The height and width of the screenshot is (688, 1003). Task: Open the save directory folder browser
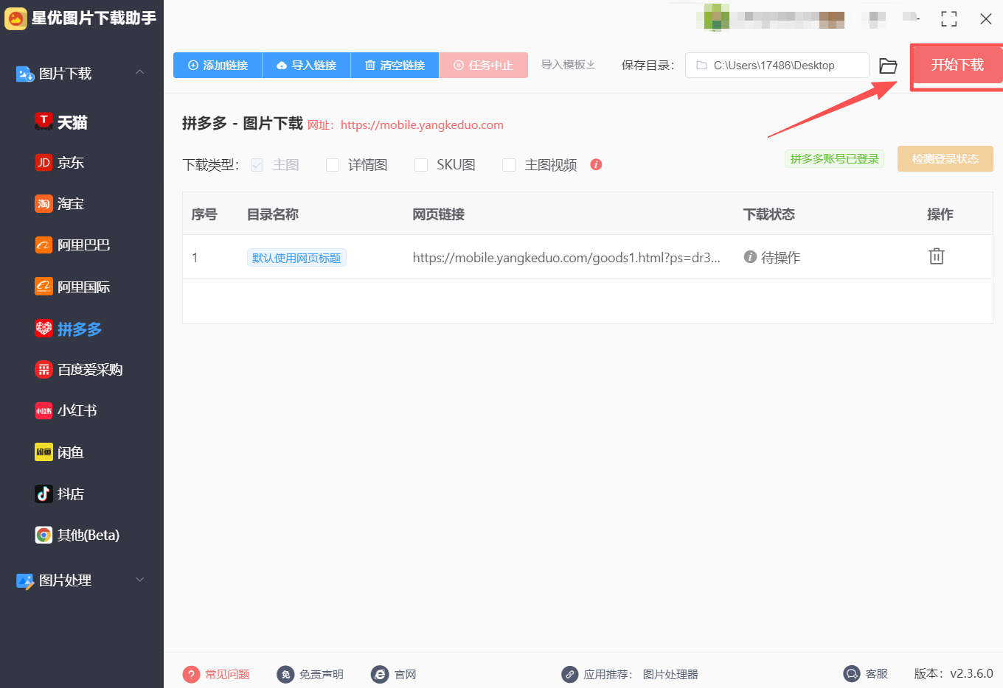pyautogui.click(x=887, y=66)
